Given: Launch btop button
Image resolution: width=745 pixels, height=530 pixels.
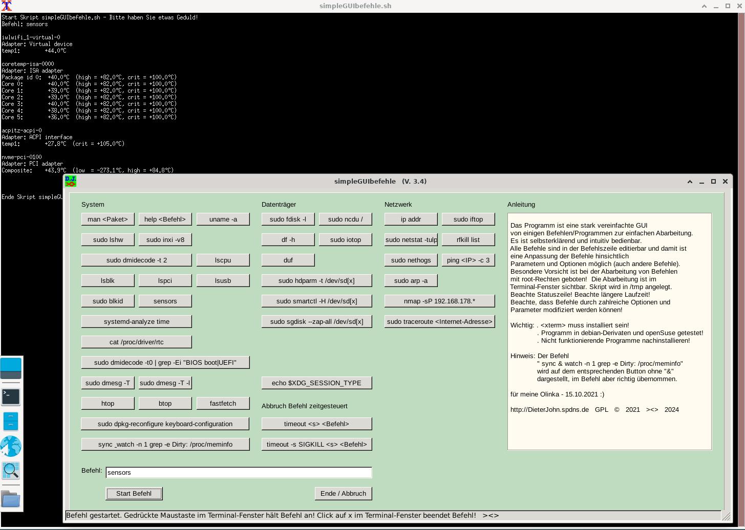Looking at the screenshot, I should (165, 403).
